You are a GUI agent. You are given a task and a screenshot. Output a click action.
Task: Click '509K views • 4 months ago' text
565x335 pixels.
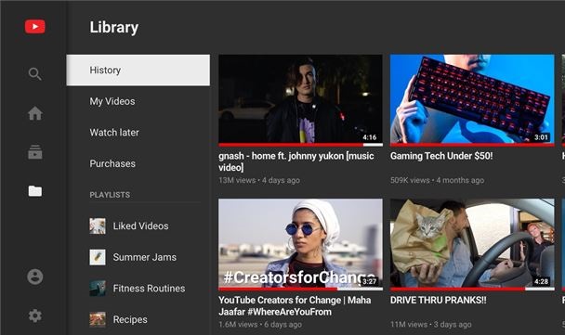point(437,180)
